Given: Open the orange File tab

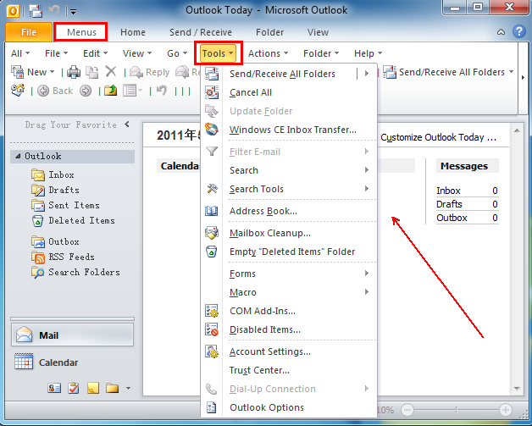Looking at the screenshot, I should click(x=29, y=32).
